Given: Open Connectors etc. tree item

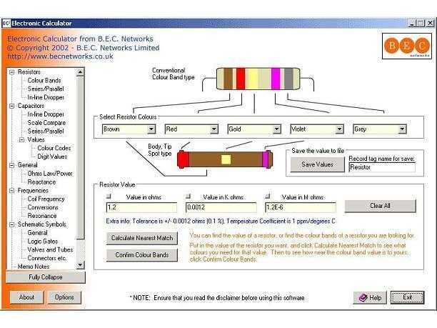Looking at the screenshot, I should [x=47, y=258].
